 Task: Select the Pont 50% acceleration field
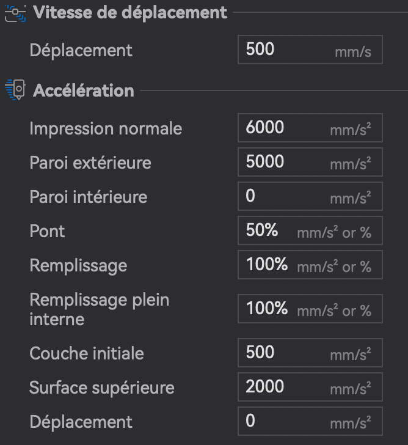click(310, 230)
